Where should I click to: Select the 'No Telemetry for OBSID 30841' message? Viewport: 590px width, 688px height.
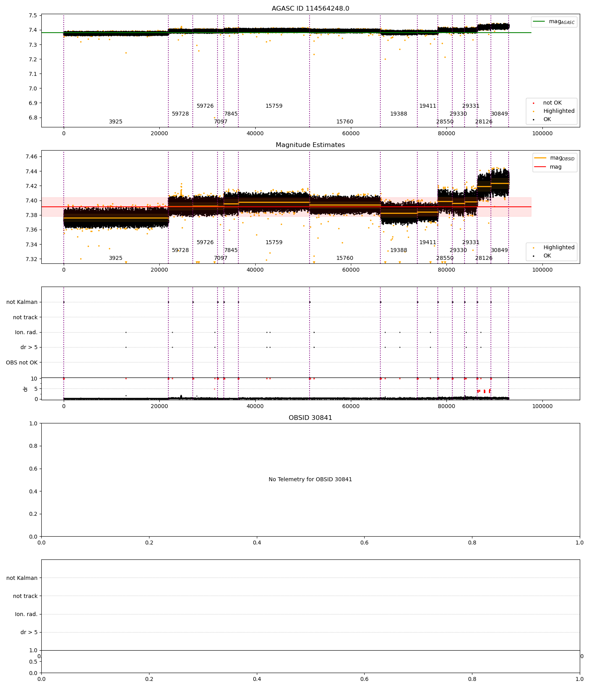coord(310,480)
